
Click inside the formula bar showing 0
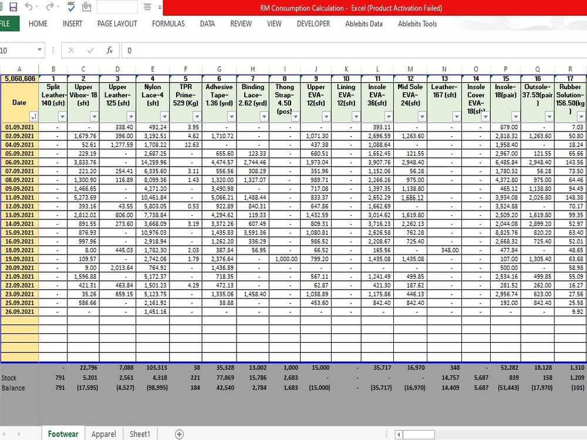(354, 50)
